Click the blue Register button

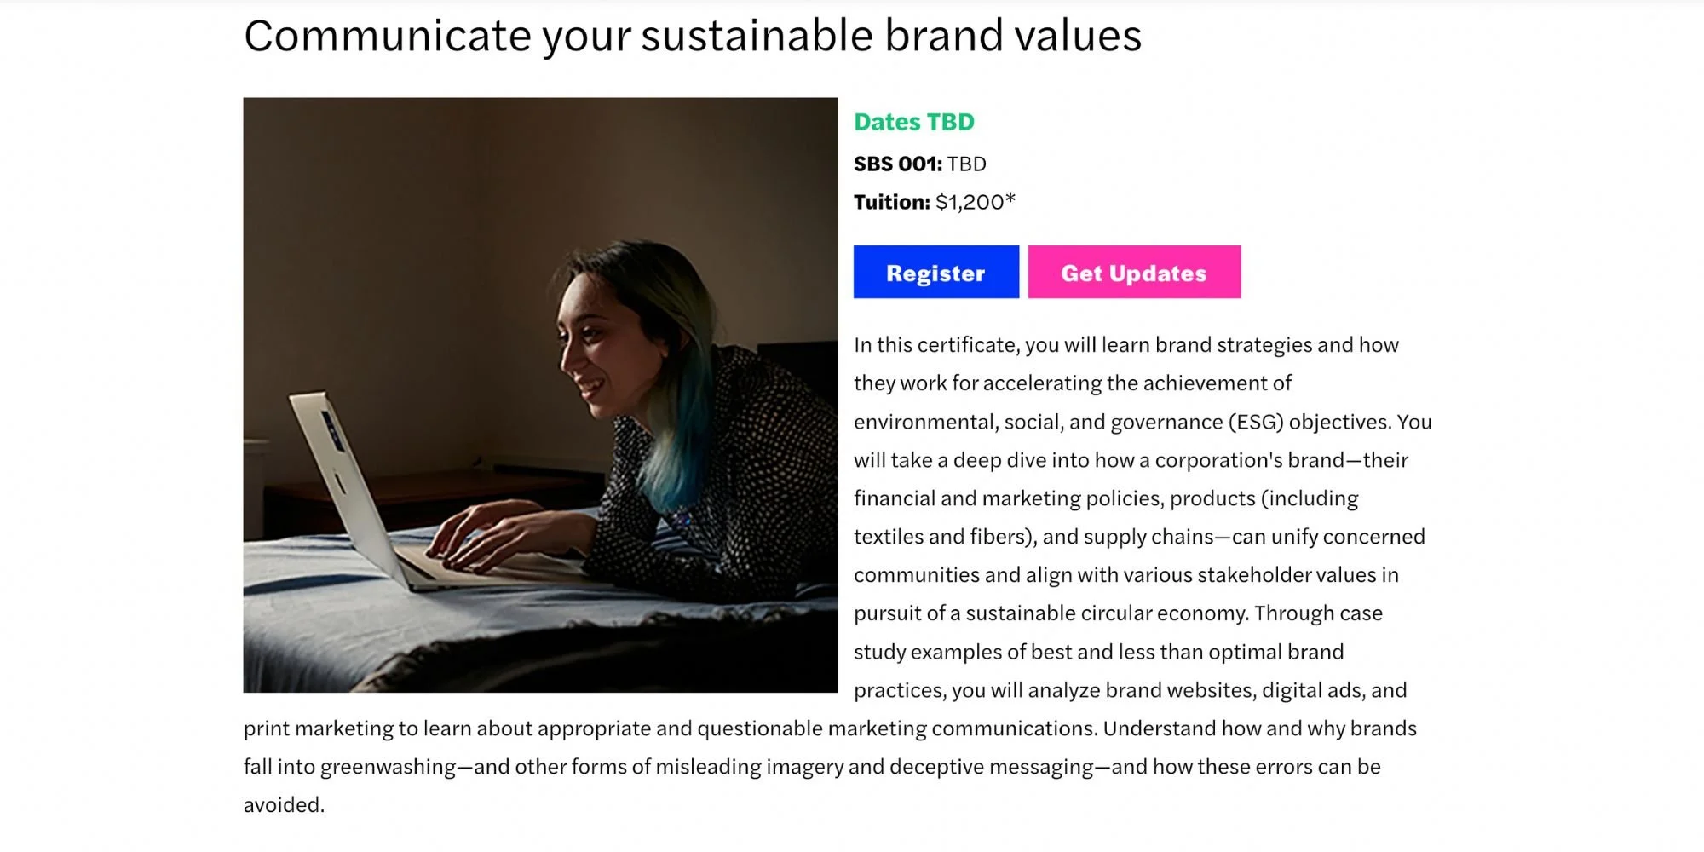[x=935, y=273]
